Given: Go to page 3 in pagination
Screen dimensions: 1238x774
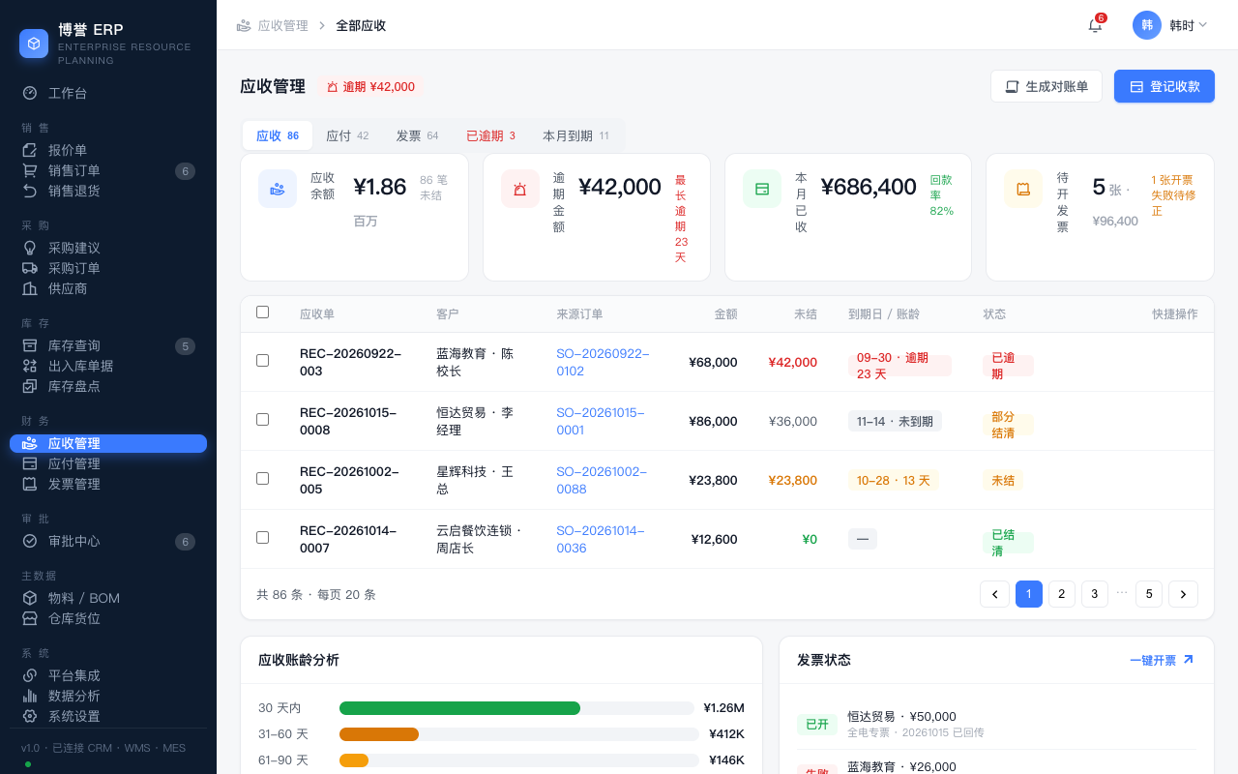Looking at the screenshot, I should pyautogui.click(x=1095, y=594).
